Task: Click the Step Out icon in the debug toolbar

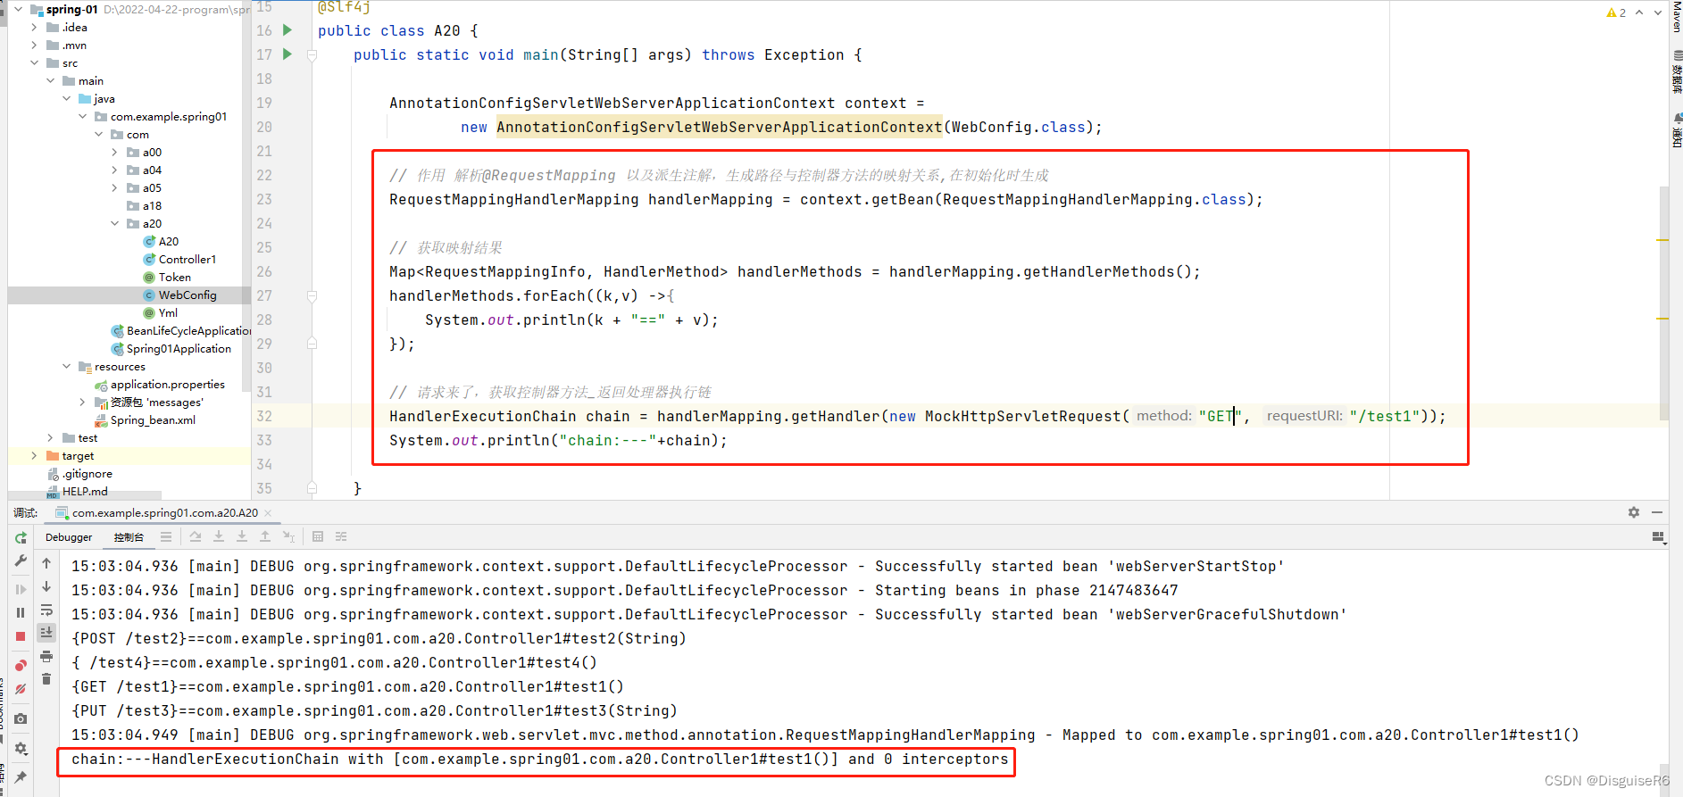Action: (x=265, y=536)
